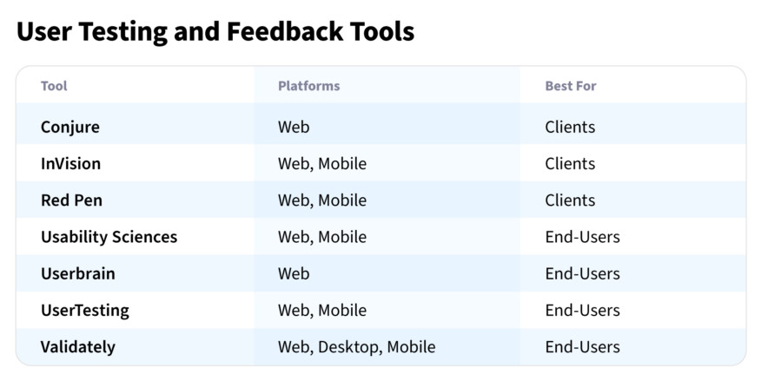Click the Userbrain tool name
Screen dimensions: 761x381
(x=77, y=273)
